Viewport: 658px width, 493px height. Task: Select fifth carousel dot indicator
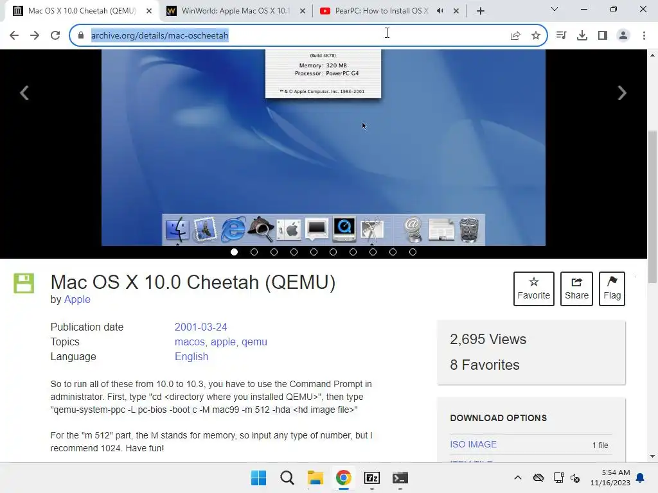(314, 252)
